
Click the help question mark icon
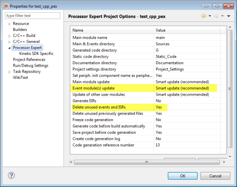click(11, 176)
